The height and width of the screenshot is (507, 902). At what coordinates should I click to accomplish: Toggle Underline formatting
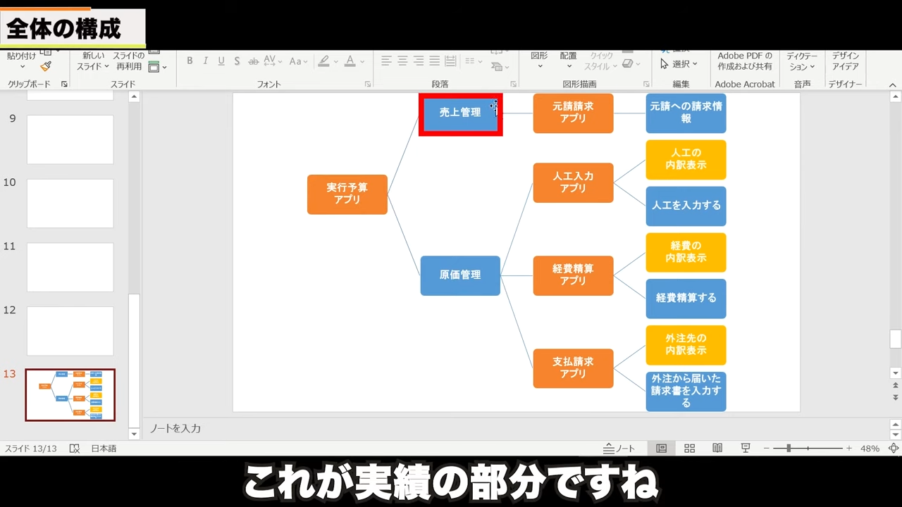pos(221,61)
